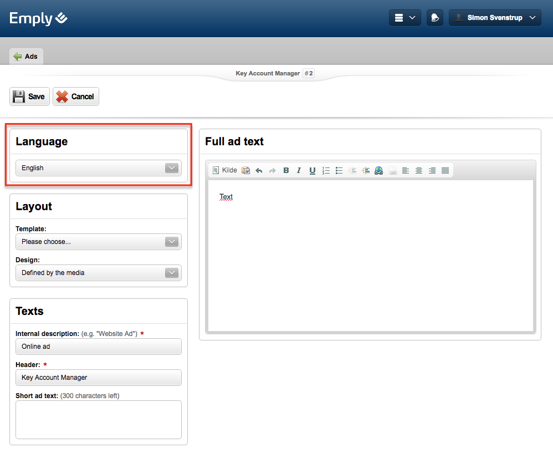
Task: Toggle italic formatting in the editor
Action: [299, 170]
